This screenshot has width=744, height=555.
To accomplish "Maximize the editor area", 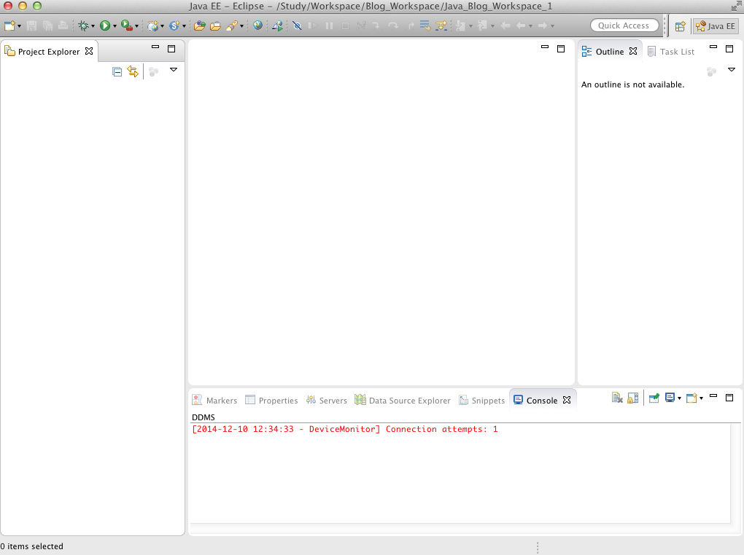I will pos(561,48).
